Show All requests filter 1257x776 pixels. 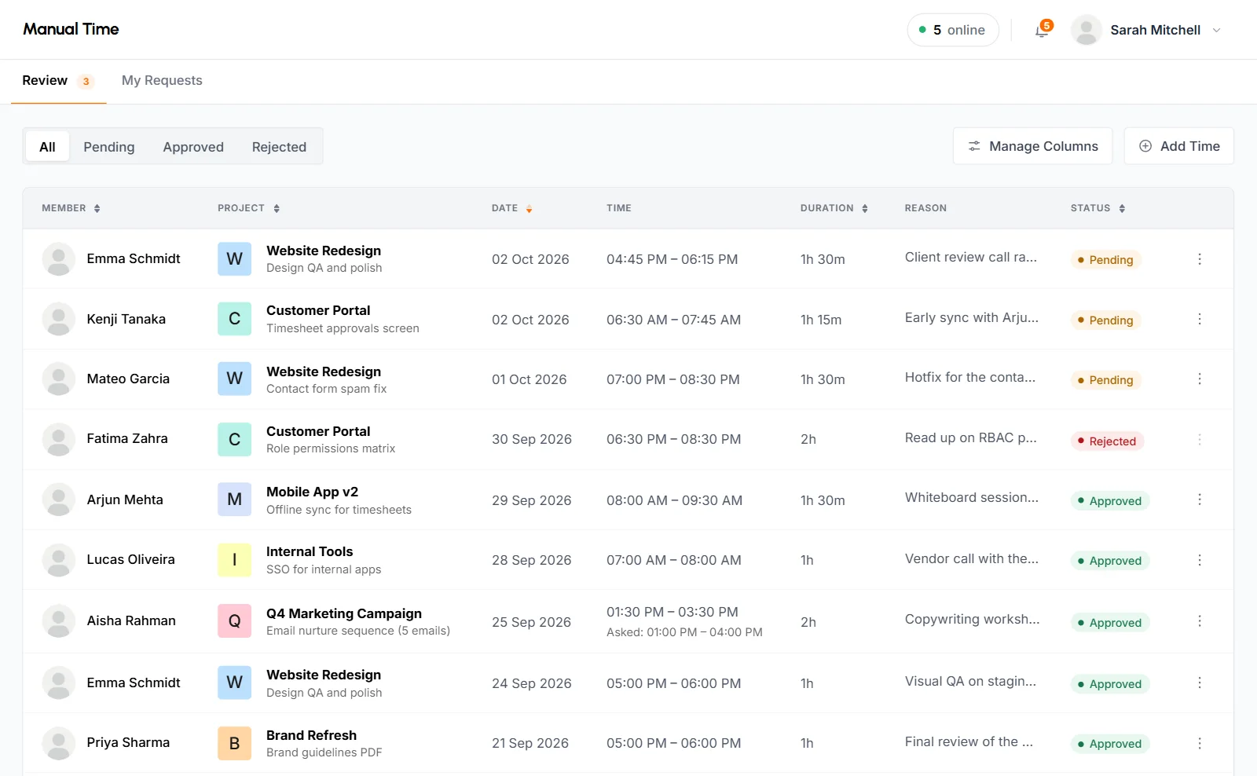pyautogui.click(x=47, y=147)
